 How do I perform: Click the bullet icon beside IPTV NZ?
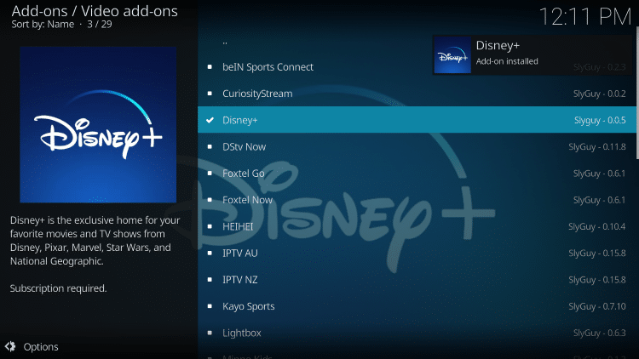210,280
